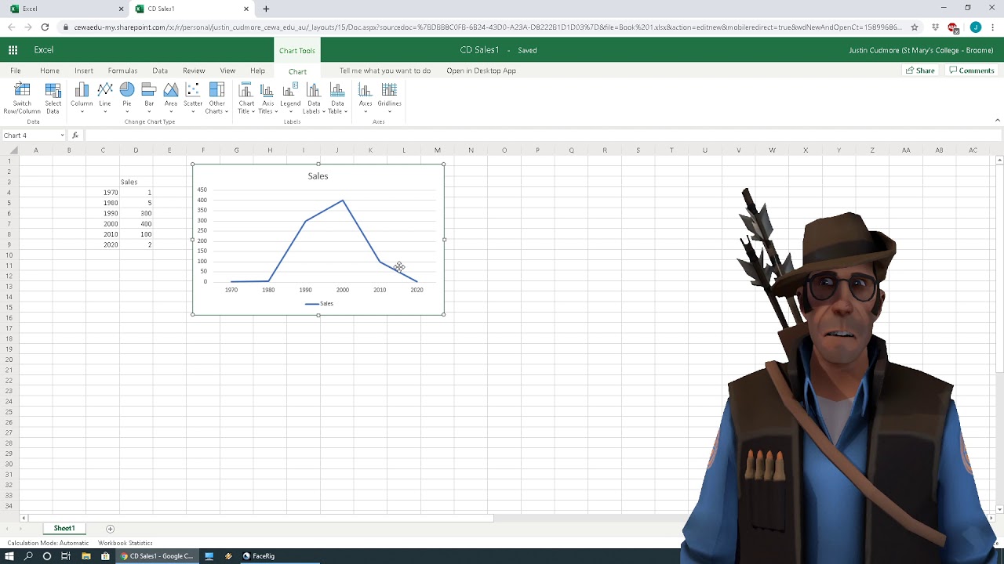Open a new browser tab
The width and height of the screenshot is (1004, 564).
coord(266,9)
